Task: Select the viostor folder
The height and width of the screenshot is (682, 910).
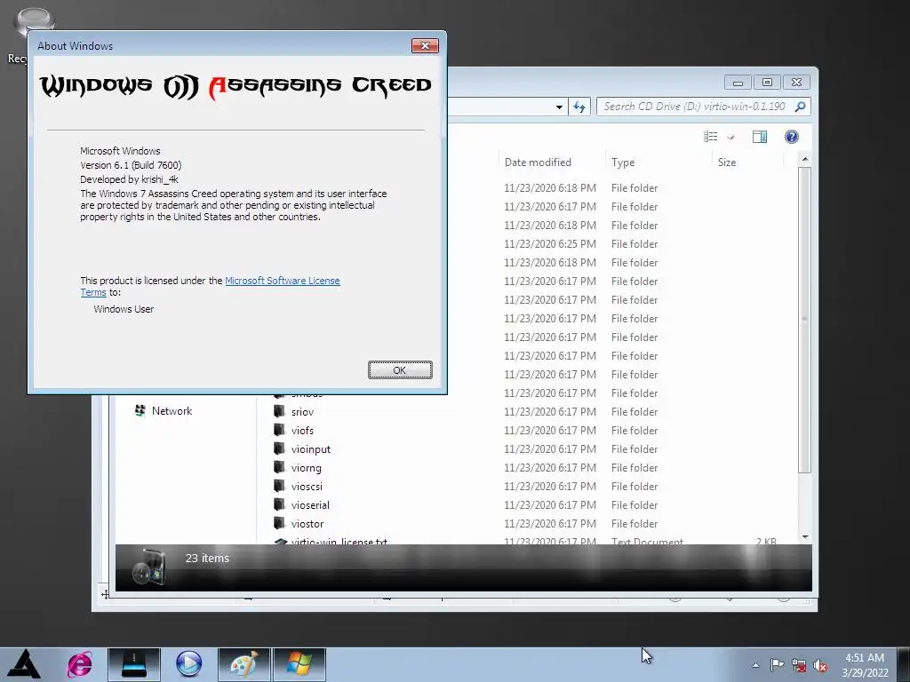Action: (x=307, y=524)
